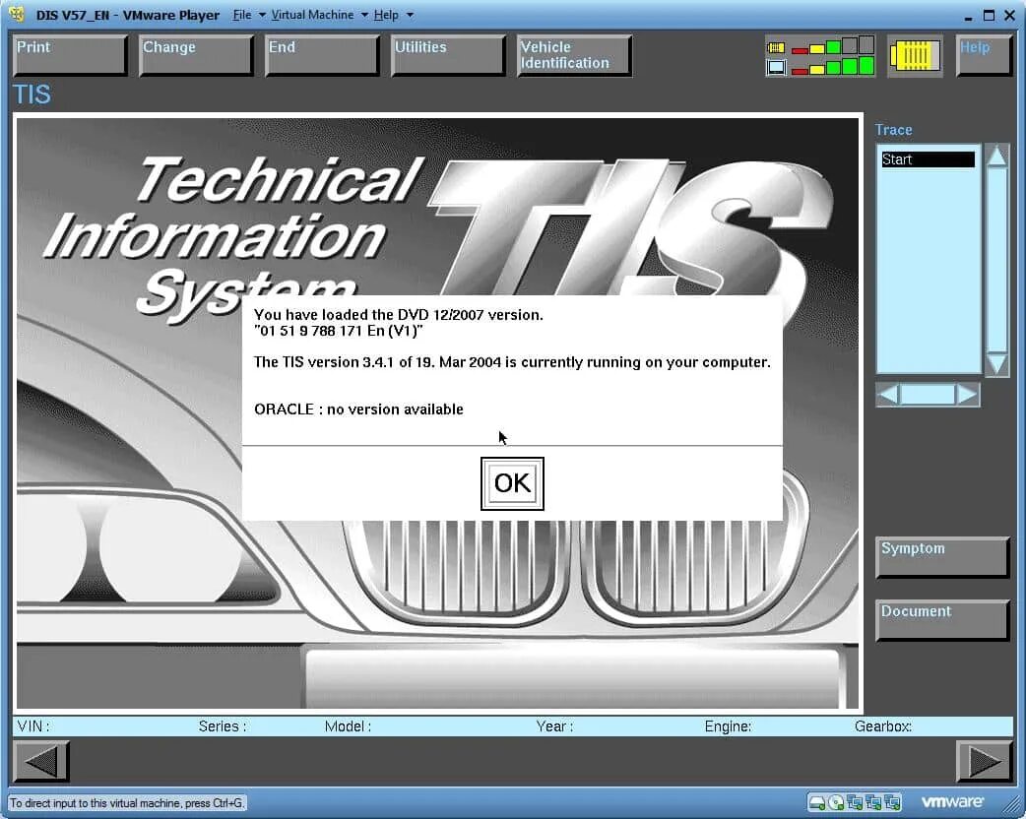This screenshot has width=1026, height=819.
Task: Click the large forward arrow button
Action: [x=984, y=762]
